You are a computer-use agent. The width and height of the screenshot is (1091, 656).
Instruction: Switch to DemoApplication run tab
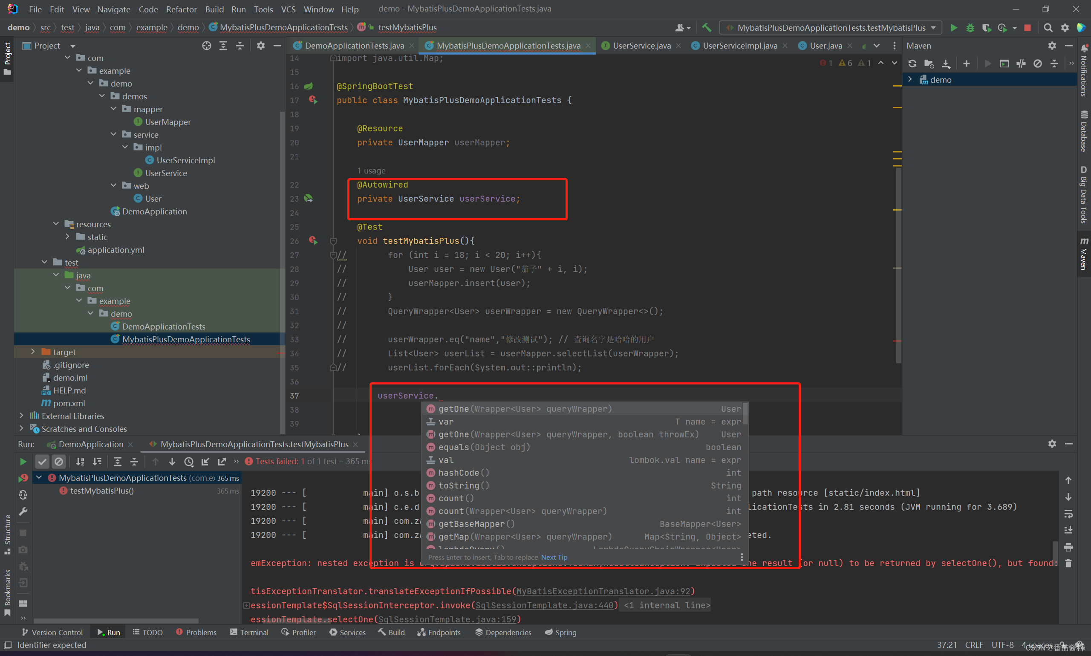click(91, 444)
